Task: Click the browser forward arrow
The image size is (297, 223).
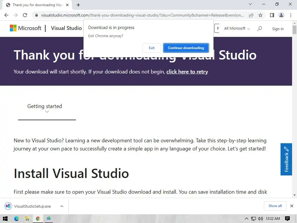Action: pos(16,15)
